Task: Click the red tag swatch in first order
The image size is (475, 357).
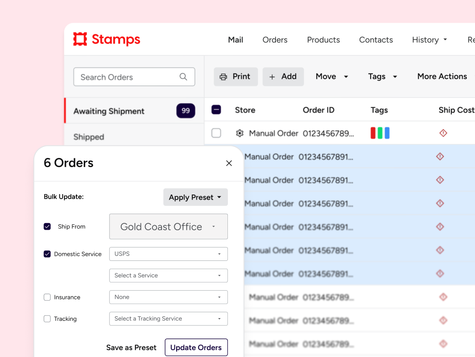Action: click(x=373, y=133)
